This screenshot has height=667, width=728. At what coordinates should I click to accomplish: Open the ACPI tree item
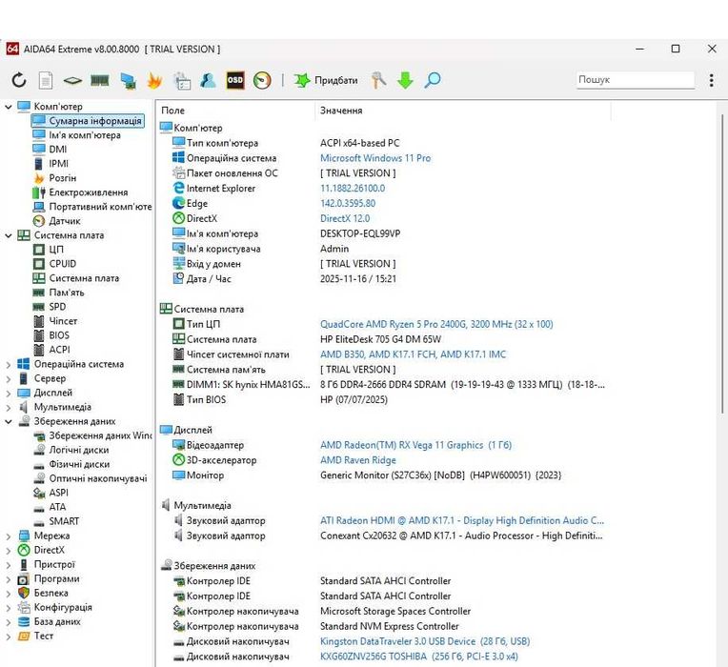click(x=51, y=350)
